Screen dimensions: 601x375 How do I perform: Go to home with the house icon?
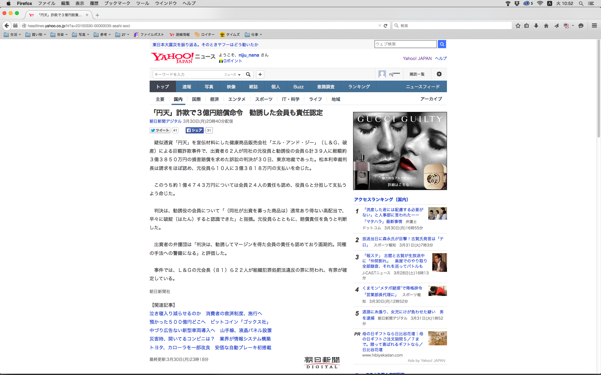(x=546, y=26)
